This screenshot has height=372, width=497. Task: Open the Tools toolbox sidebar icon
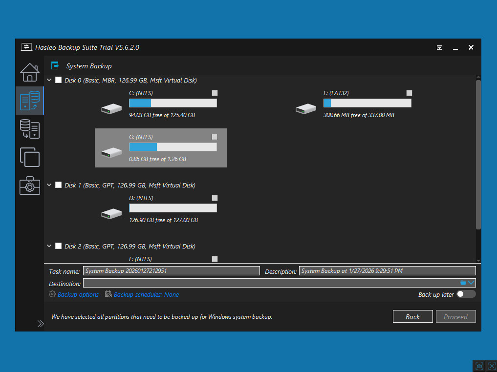point(29,186)
